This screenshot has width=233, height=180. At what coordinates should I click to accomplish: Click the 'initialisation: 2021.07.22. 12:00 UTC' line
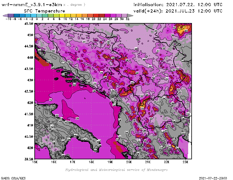click(178, 5)
